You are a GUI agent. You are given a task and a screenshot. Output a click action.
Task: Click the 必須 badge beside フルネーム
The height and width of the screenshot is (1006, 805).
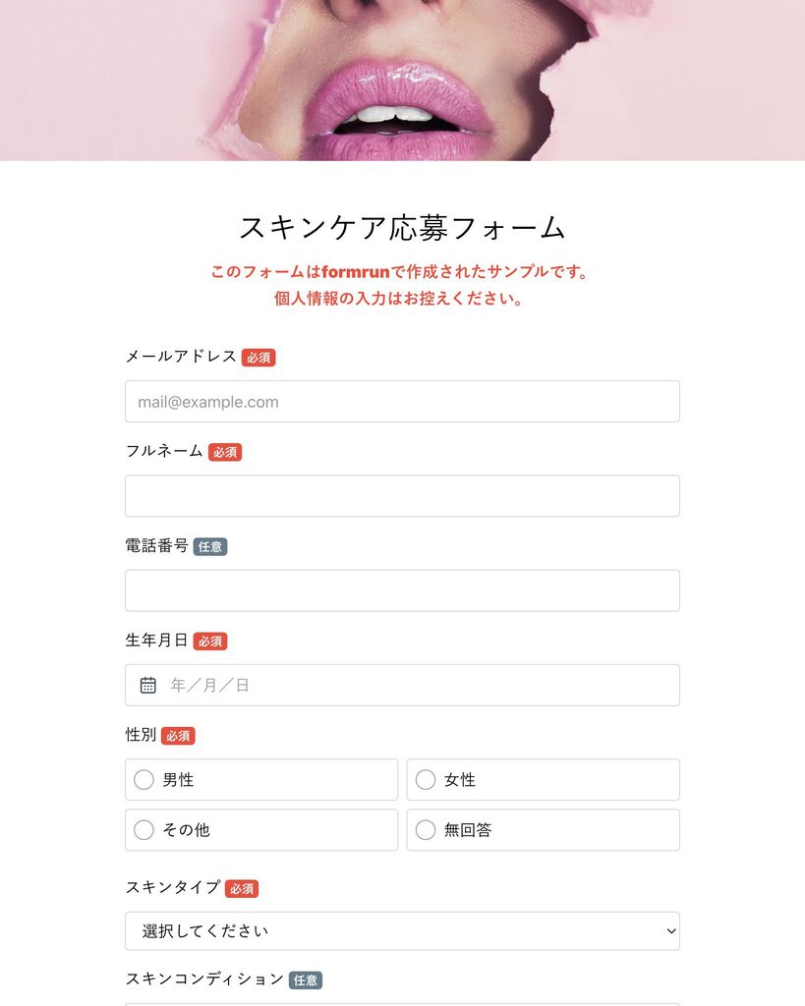pos(225,452)
